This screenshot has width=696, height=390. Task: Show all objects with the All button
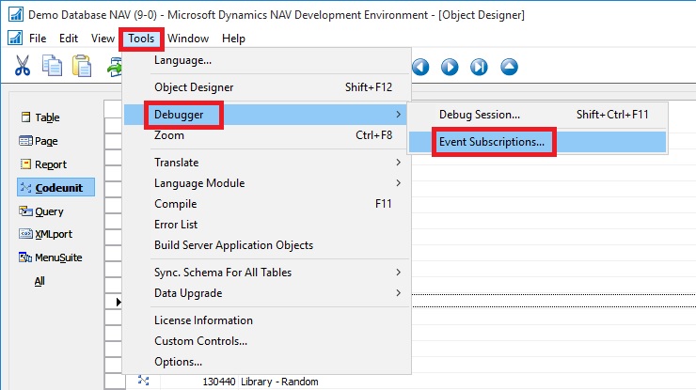coord(40,281)
